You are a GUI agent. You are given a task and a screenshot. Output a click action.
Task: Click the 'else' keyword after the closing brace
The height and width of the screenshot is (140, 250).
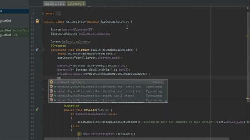(76, 126)
